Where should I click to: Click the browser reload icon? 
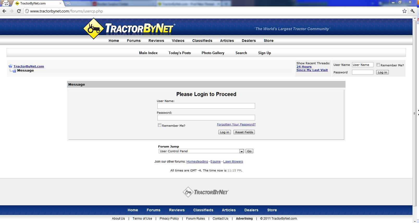19,11
